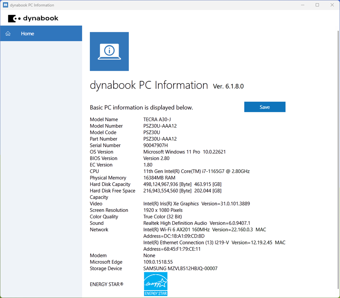Click the Modem value None

point(149,255)
